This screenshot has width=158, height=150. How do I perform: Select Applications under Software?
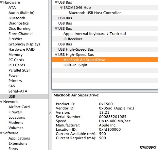[19, 138]
